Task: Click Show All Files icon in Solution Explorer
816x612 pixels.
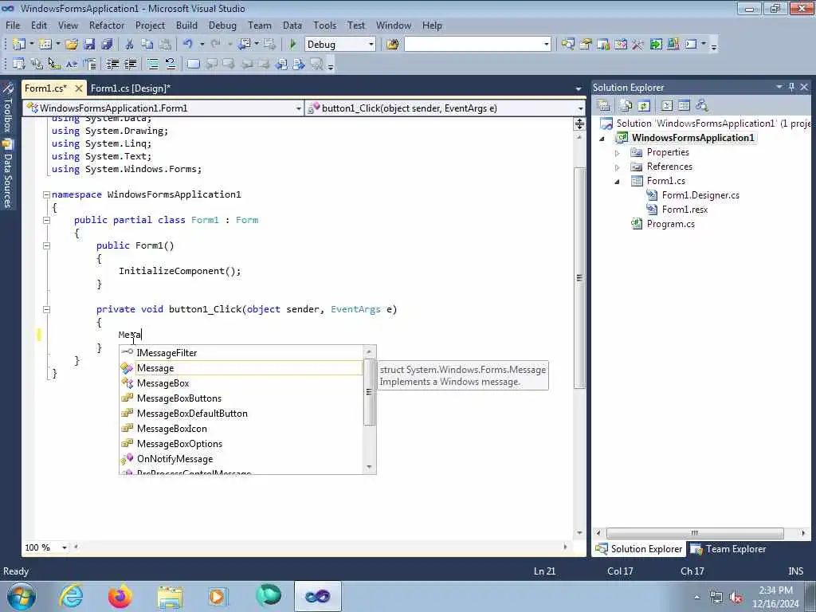Action: (626, 106)
